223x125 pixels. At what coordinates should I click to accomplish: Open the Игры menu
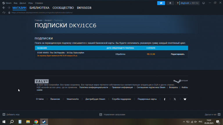tap(30, 3)
